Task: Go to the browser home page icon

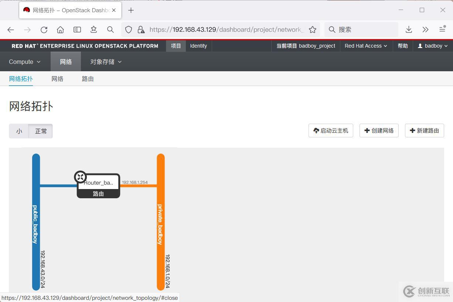Action: point(61,30)
